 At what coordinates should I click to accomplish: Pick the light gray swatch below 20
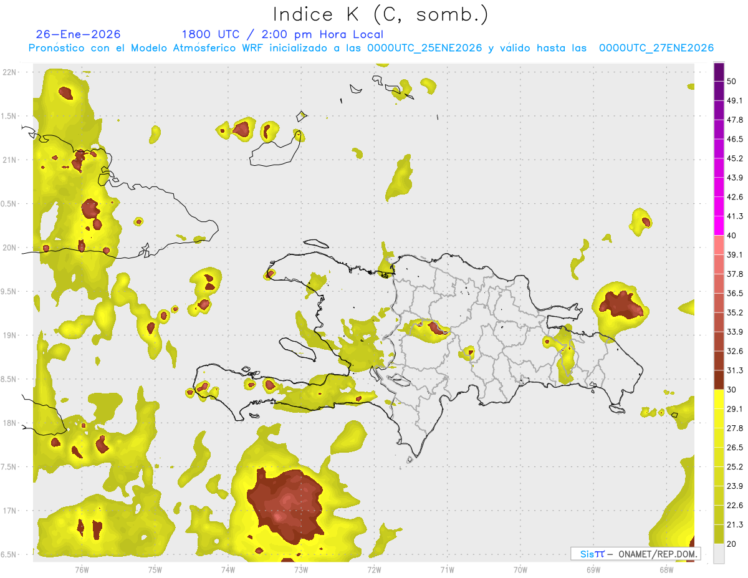click(719, 554)
